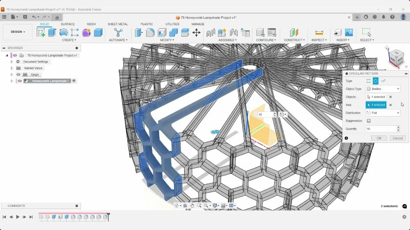This screenshot has width=410, height=230.
Task: Switch to the PLASTIC tab
Action: pos(147,24)
